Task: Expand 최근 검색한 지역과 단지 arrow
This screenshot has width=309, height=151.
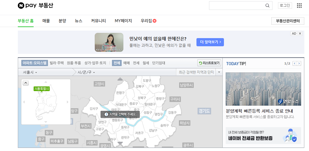Action: [219, 72]
